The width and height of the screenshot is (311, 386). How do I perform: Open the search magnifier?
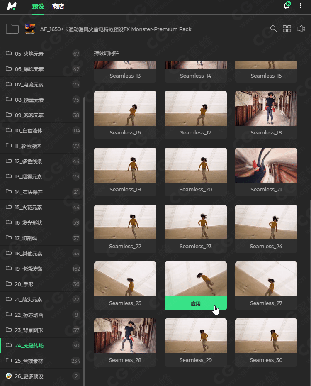[x=273, y=29]
